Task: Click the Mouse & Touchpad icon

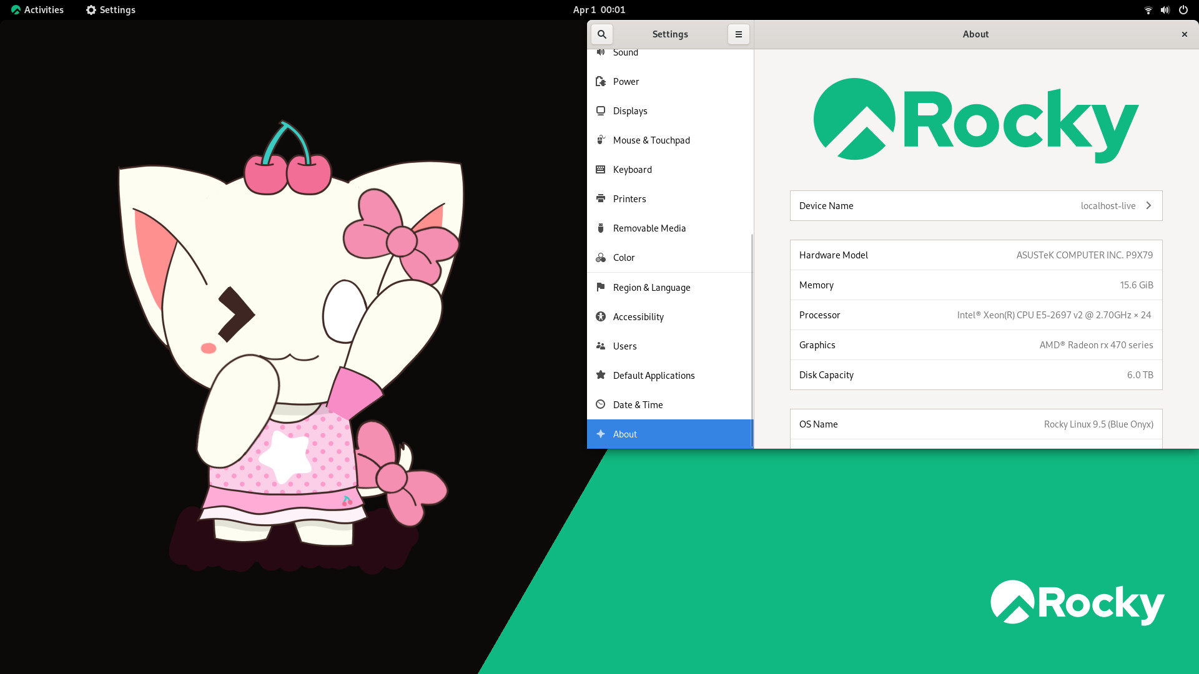Action: (601, 140)
